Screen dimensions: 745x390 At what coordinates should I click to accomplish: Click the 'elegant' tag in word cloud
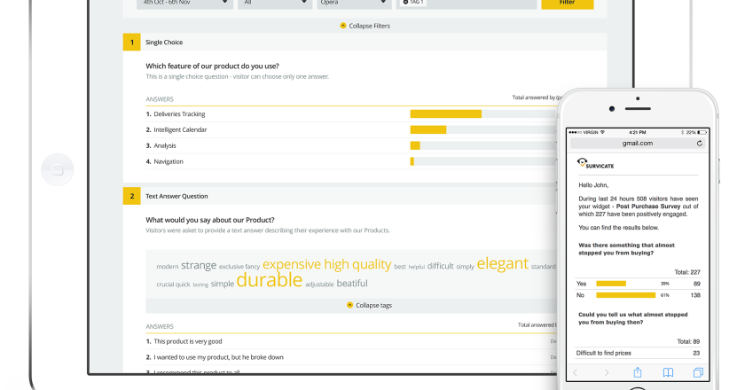(x=502, y=263)
